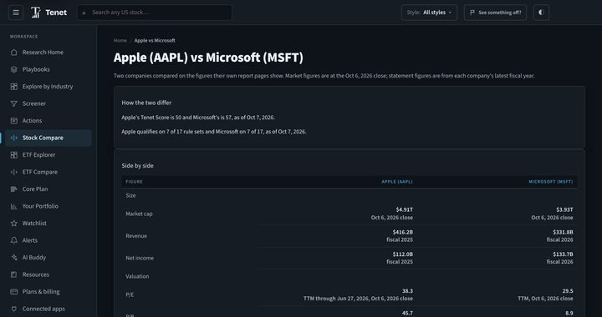Click the Side by side heading
The image size is (602, 317).
point(137,166)
